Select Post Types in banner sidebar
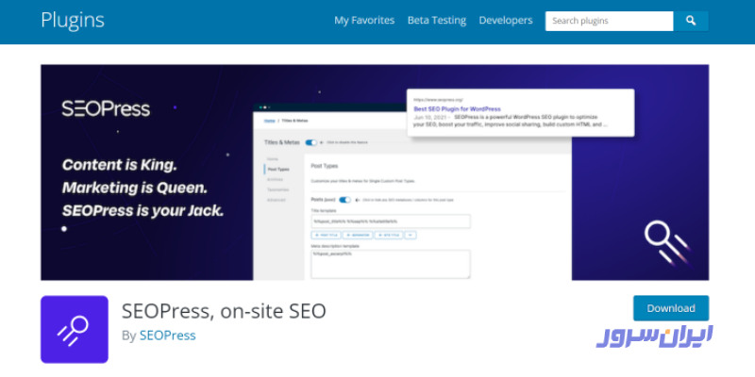 click(x=278, y=170)
